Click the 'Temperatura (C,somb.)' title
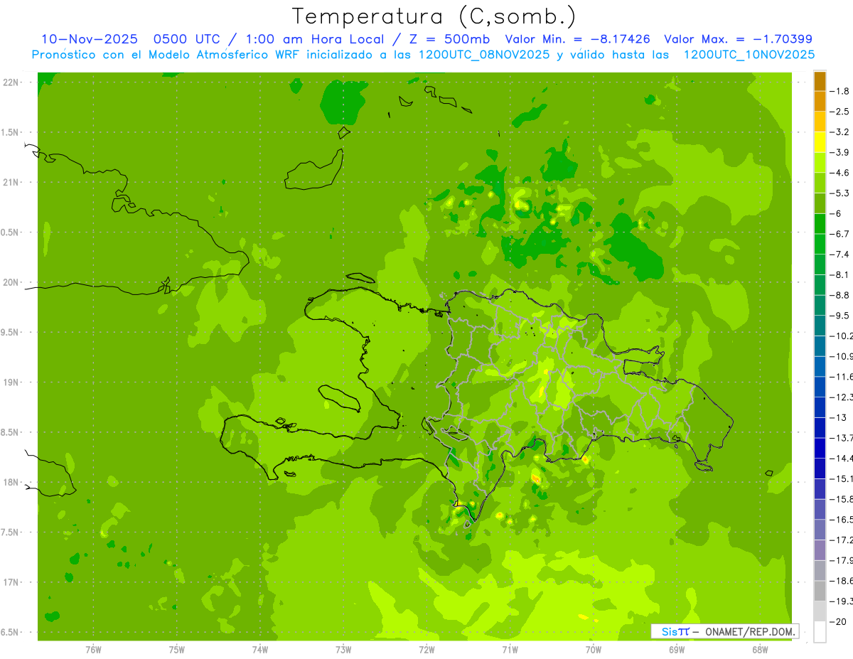 pos(434,16)
